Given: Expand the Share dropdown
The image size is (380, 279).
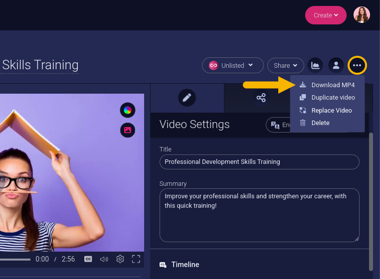Looking at the screenshot, I should coord(285,65).
